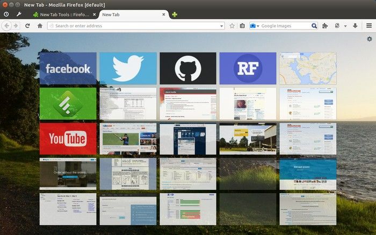Image resolution: width=376 pixels, height=235 pixels.
Task: Open the bookmarks list icon
Action: point(242,26)
